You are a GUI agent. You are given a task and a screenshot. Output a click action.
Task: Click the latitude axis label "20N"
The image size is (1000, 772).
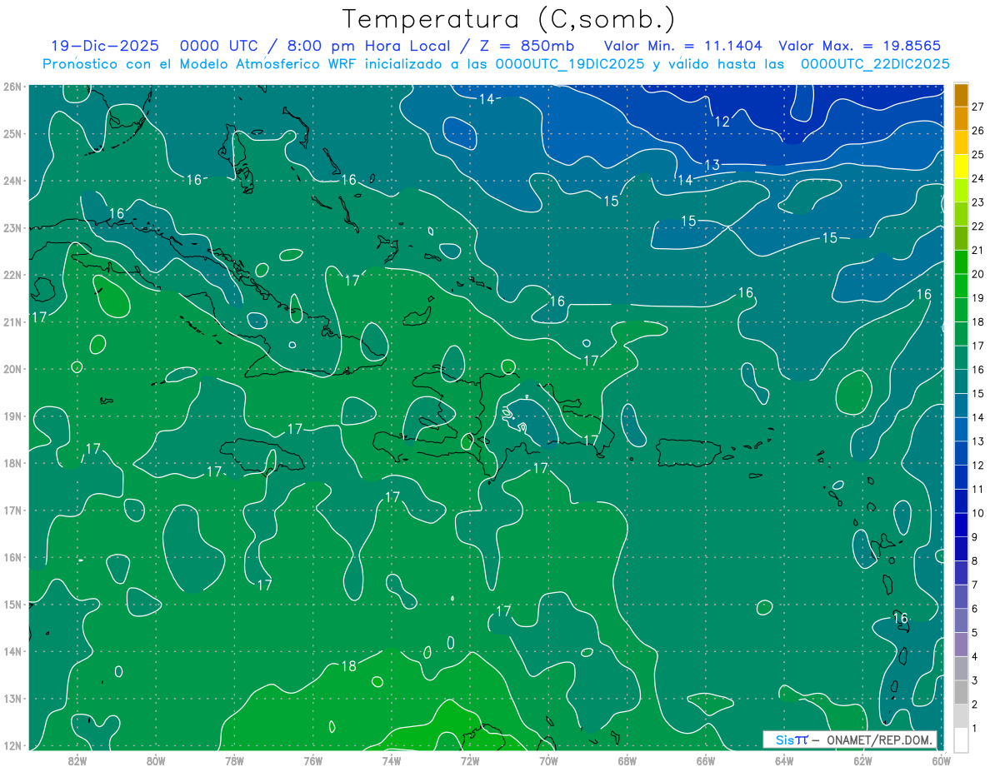pyautogui.click(x=12, y=369)
